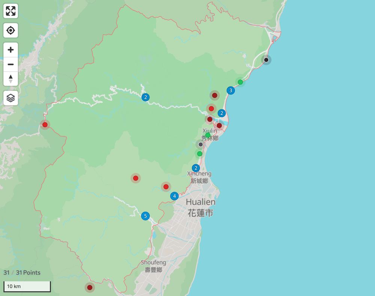
Task: Click the cluster labeled 2 near the ridge
Action: [145, 97]
